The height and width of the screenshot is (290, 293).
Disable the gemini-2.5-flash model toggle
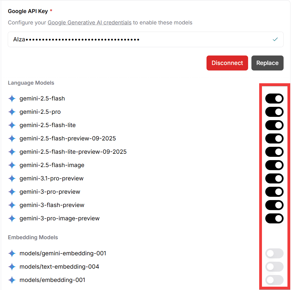point(274,99)
